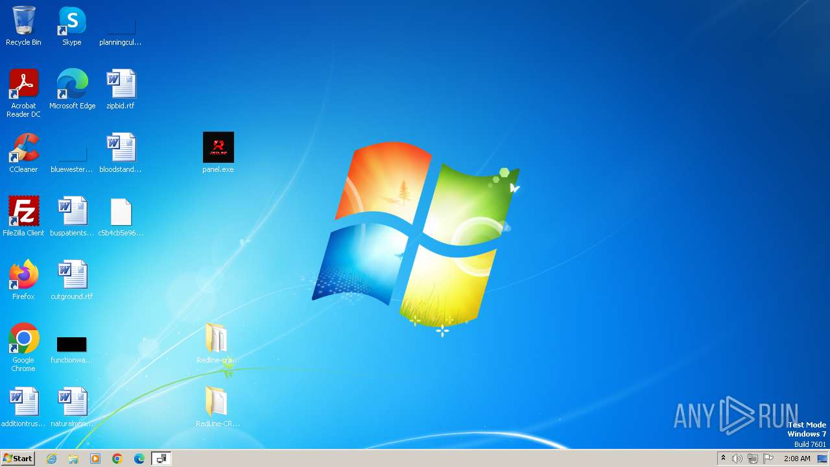Screen dimensions: 830x467
Task: Open Windows Explorer from taskbar
Action: 73,459
